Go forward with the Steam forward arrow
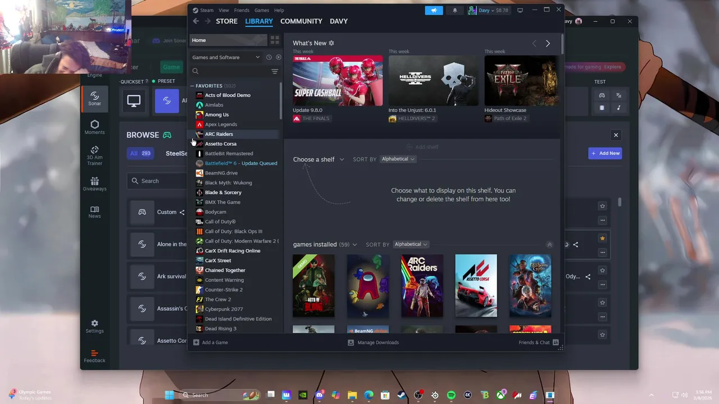Screen dimensions: 719x404 tap(208, 21)
